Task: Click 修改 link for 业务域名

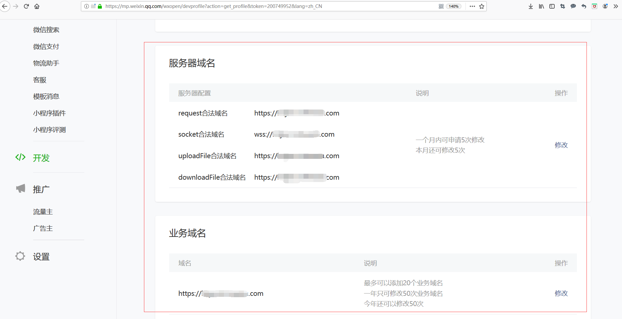Action: point(561,293)
